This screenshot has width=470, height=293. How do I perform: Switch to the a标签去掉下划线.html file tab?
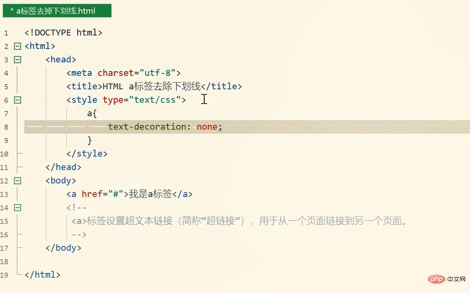(57, 11)
